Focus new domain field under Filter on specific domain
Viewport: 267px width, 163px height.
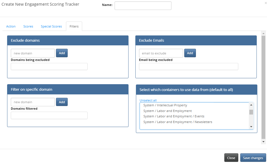(x=33, y=102)
